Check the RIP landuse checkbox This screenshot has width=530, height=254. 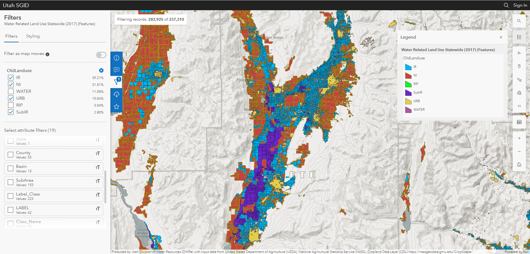pos(11,105)
